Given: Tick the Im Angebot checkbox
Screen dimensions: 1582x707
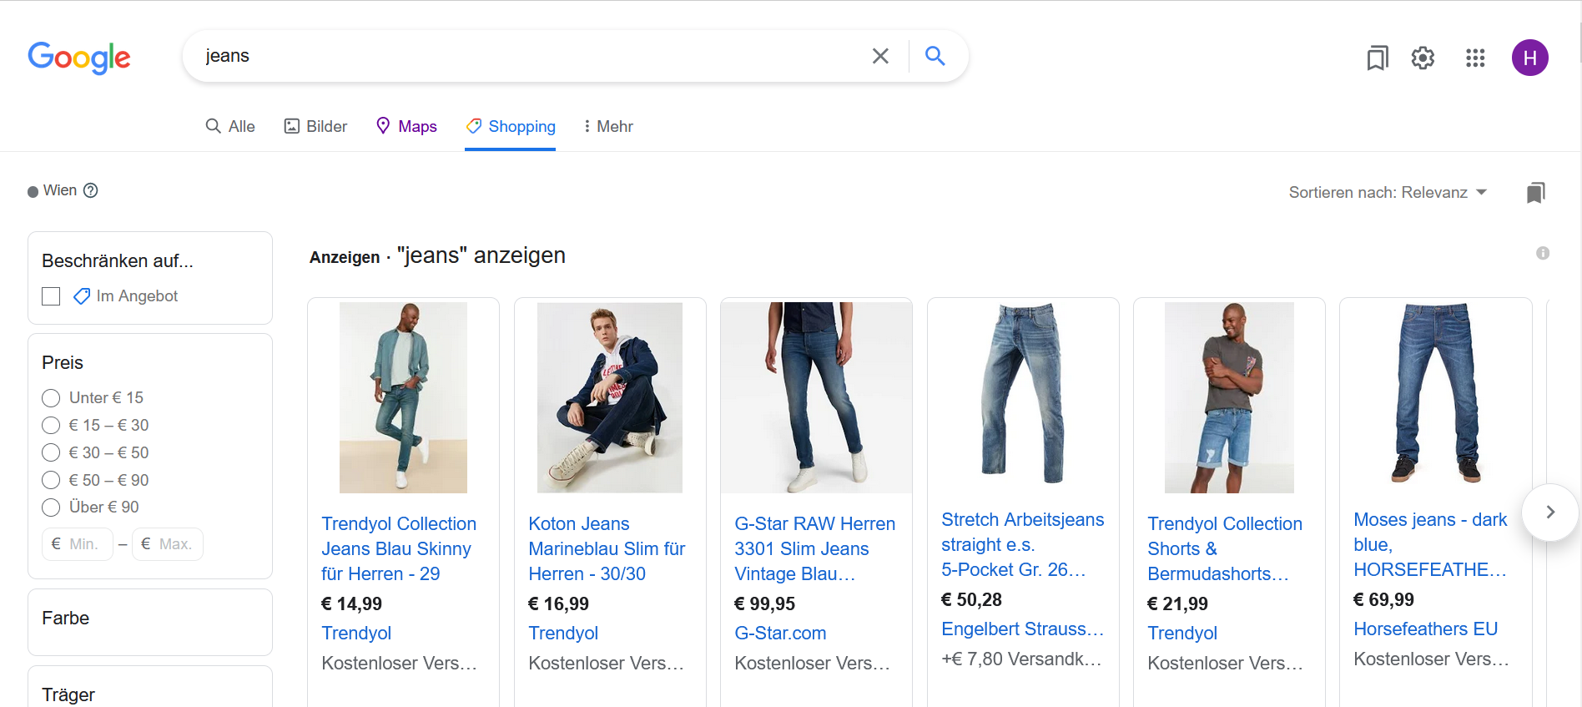Looking at the screenshot, I should pos(51,296).
